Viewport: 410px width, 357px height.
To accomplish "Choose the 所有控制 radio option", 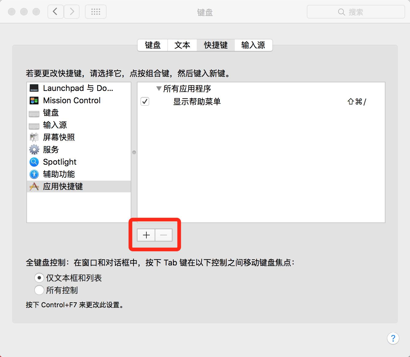I will (x=39, y=290).
